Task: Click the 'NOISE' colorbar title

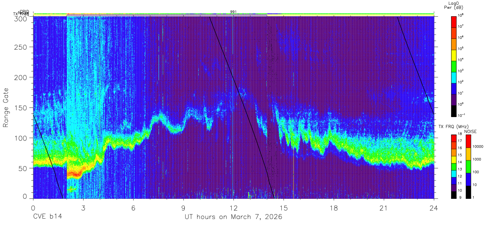Action: tap(471, 131)
